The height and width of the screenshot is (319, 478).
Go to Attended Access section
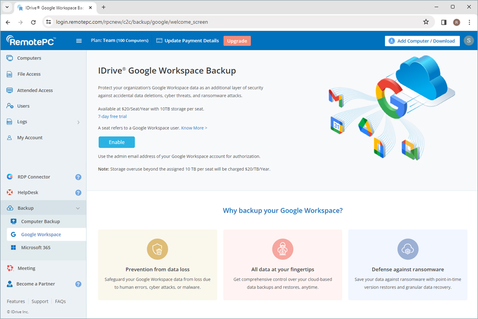coord(35,90)
